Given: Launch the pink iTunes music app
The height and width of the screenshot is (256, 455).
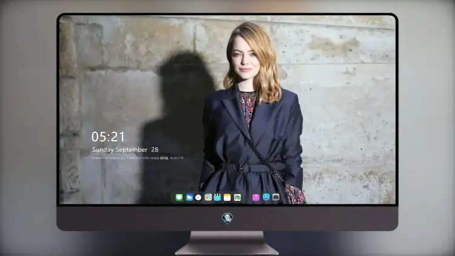Looking at the screenshot, I should coord(255,198).
